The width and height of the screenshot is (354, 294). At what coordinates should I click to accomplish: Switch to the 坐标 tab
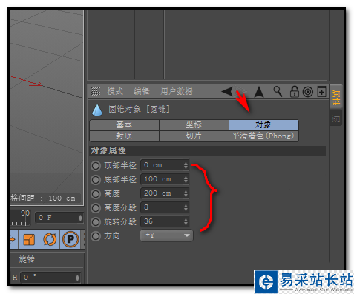[194, 125]
